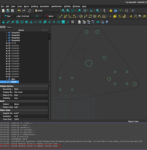The width and height of the screenshot is (147, 150).
Task: Select the Draft Label tool
Action: coord(140,16)
